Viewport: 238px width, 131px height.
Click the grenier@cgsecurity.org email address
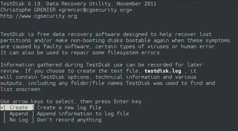95,10
